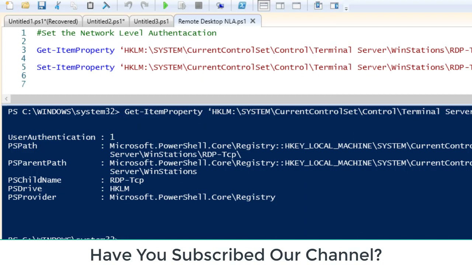Click the PSProvider value in console output
Viewport: 472px width, 265px height.
coord(192,197)
